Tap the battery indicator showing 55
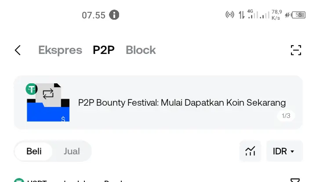Image resolution: width=316 pixels, height=182 pixels. [x=298, y=15]
